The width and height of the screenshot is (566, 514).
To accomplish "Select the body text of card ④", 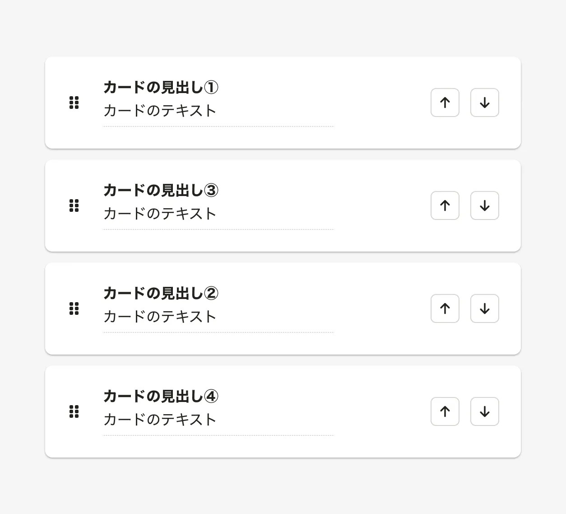I will pos(160,420).
